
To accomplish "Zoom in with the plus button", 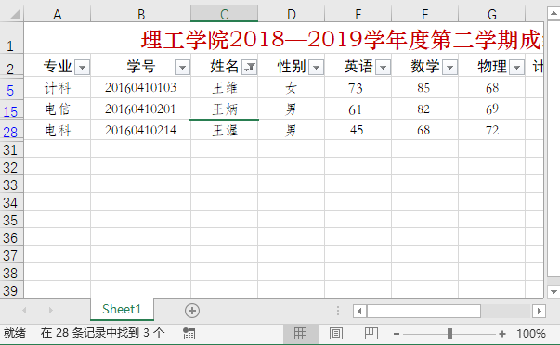I will [x=502, y=334].
